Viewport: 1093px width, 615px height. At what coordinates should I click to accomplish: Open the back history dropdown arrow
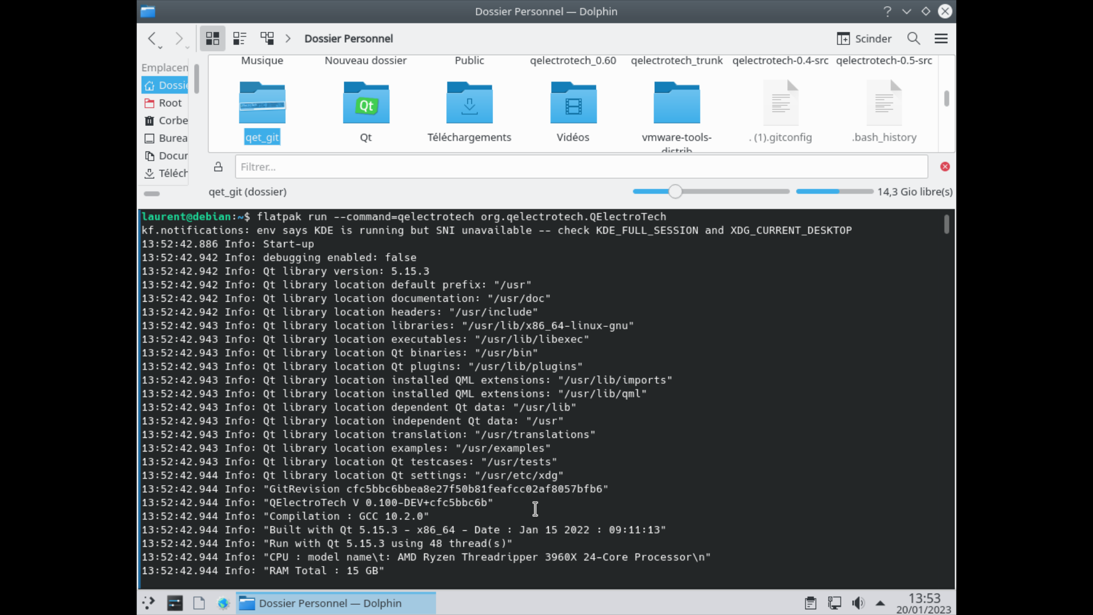click(x=161, y=48)
